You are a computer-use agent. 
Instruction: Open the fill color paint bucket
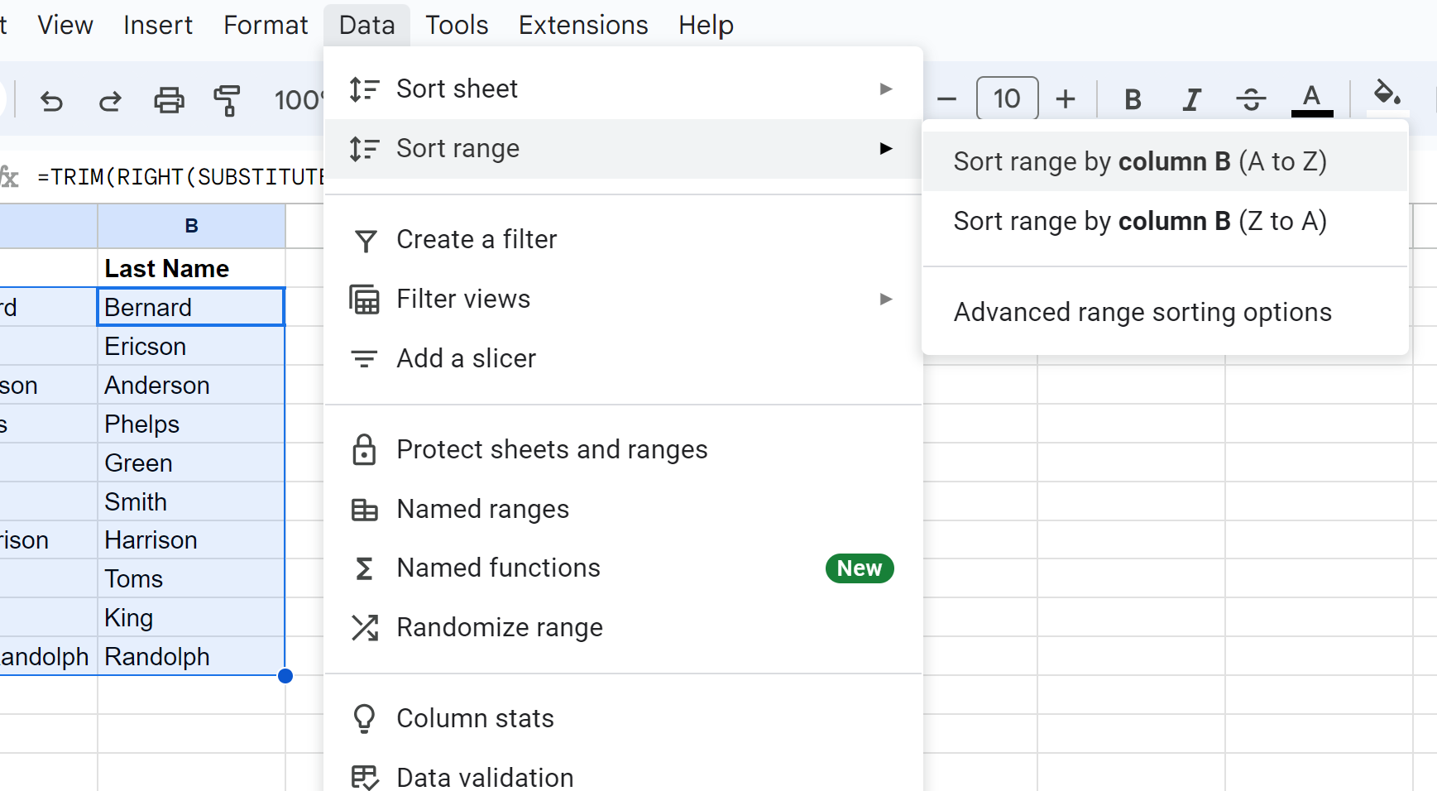point(1387,94)
